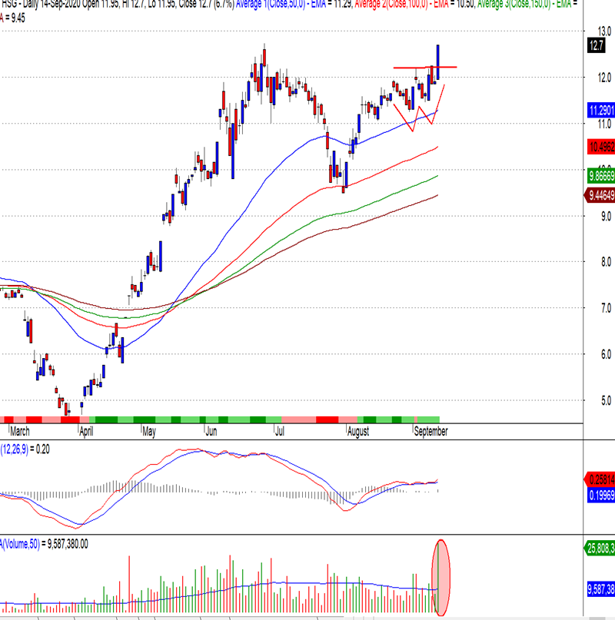Click the green 25,808 volume value tag
This screenshot has height=620, width=615.
click(600, 549)
